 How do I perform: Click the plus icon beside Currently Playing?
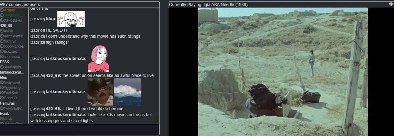pyautogui.click(x=391, y=4)
